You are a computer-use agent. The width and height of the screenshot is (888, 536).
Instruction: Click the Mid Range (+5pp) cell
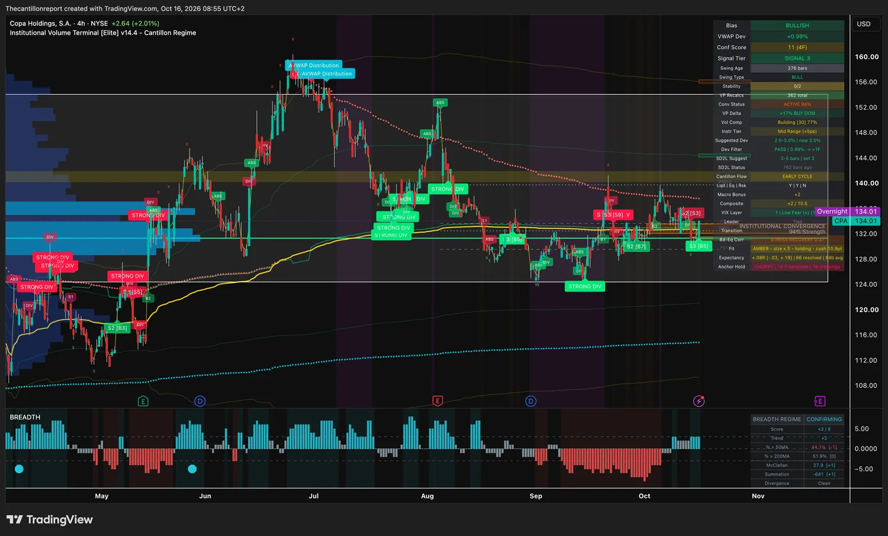(797, 131)
